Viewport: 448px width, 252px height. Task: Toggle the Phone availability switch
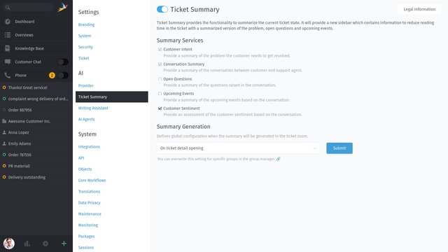coord(63,75)
